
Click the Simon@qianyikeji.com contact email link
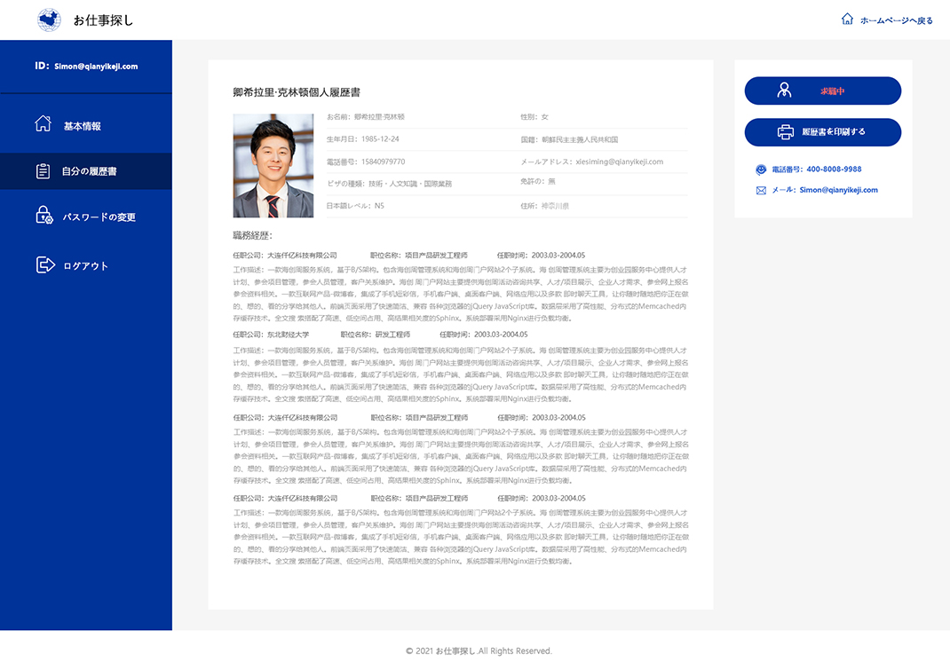coord(838,190)
